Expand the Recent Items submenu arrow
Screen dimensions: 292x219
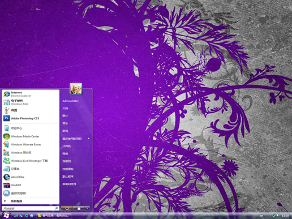tap(88, 139)
